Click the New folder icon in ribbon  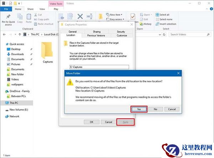pyautogui.click(x=101, y=16)
